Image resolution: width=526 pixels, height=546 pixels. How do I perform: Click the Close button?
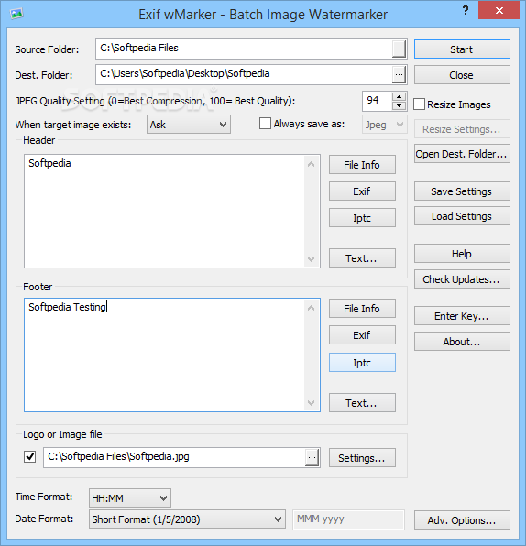[462, 75]
